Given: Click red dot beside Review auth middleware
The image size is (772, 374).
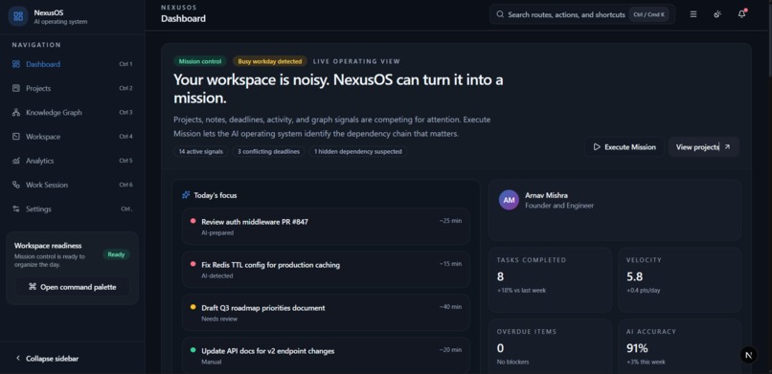Looking at the screenshot, I should (193, 221).
